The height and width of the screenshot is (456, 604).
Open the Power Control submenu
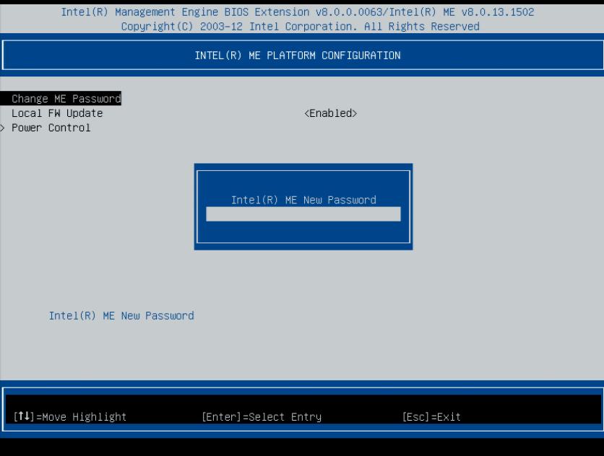click(51, 128)
